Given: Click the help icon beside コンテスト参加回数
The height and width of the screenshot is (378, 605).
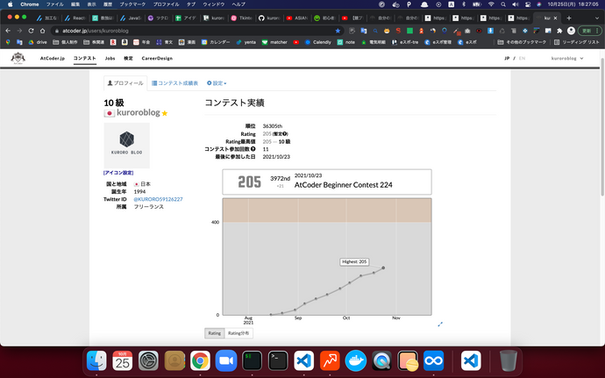Looking at the screenshot, I should (253, 149).
